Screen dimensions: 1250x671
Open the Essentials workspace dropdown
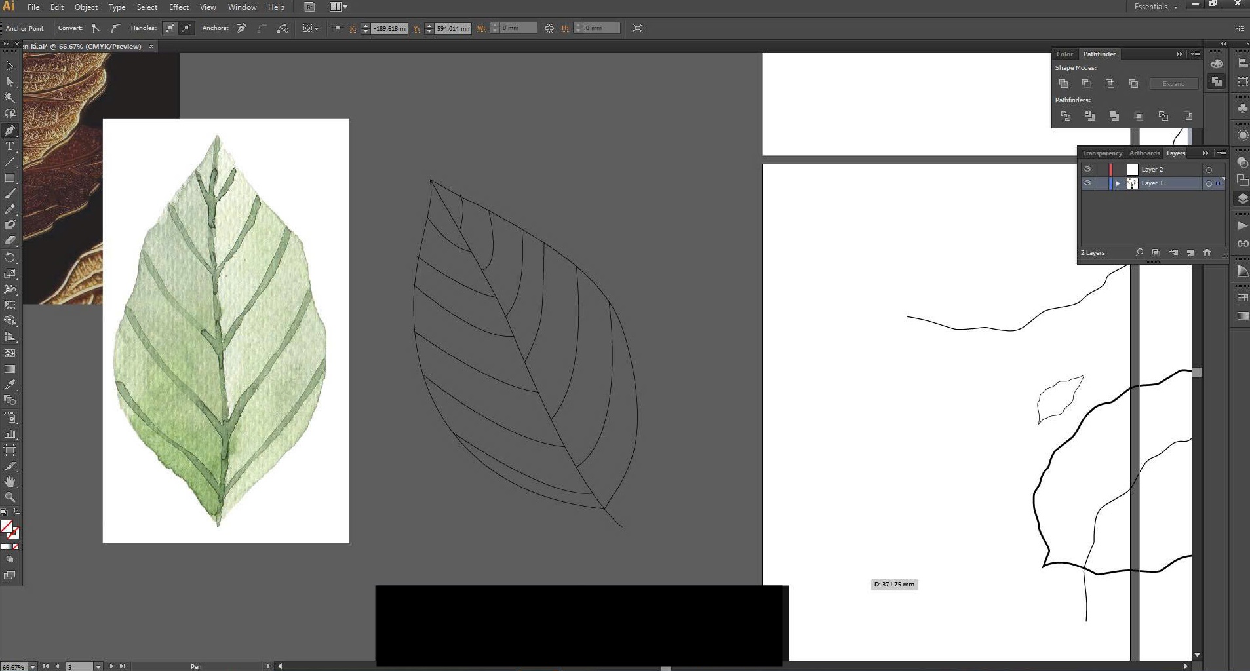click(x=1156, y=7)
